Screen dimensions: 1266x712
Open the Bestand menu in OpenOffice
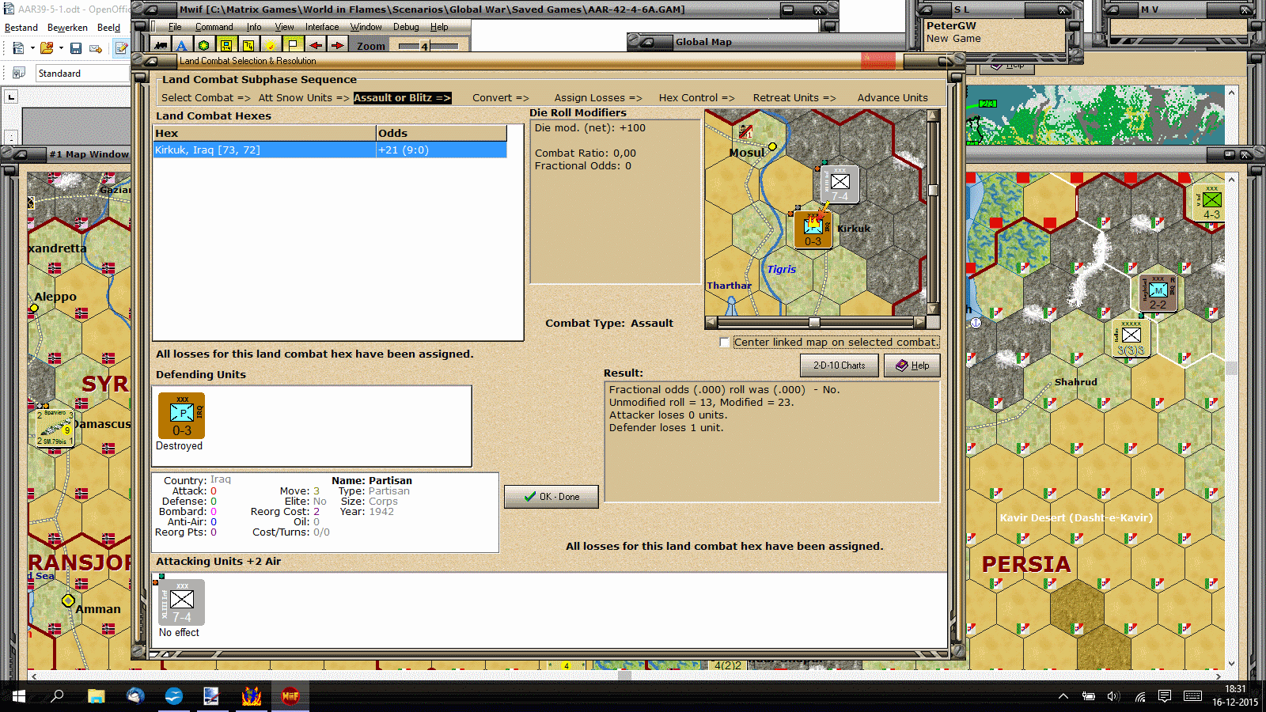21,28
